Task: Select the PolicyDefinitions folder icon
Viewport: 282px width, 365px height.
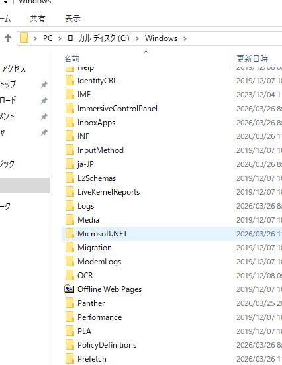Action: click(x=70, y=344)
